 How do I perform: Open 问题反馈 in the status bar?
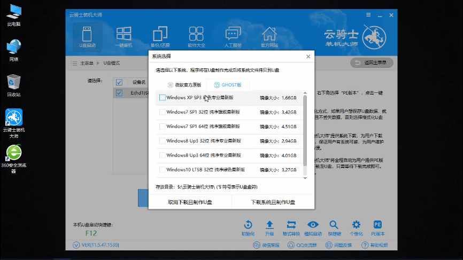(x=338, y=245)
